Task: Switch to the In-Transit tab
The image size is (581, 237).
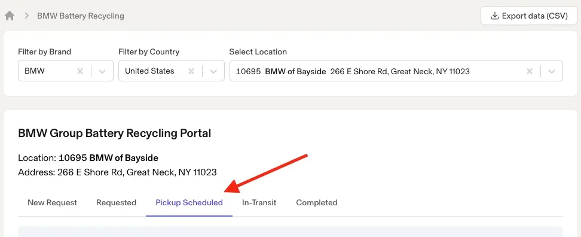Action: pos(259,202)
